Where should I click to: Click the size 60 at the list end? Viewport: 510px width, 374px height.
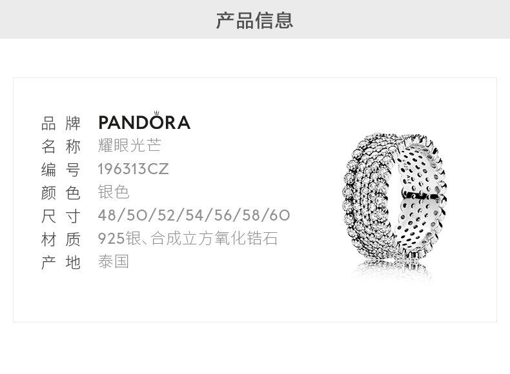coord(280,215)
